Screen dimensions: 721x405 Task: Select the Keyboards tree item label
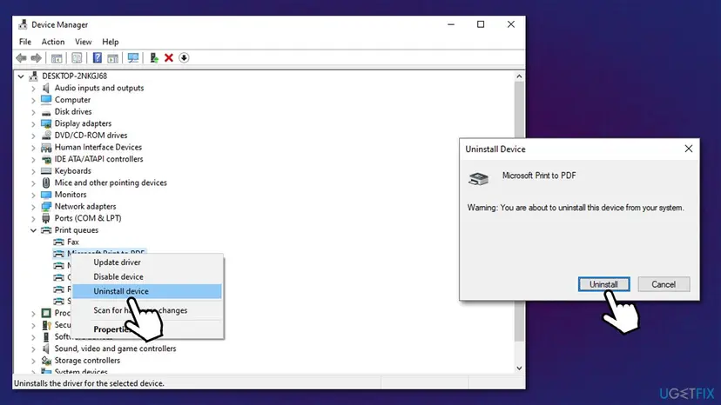72,171
